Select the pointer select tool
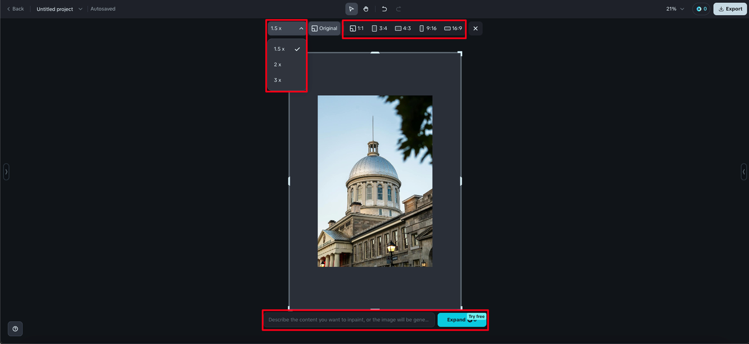Screen dimensions: 749x344 351,9
